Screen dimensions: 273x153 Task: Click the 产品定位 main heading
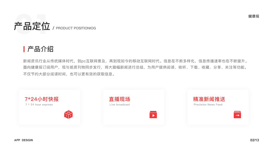click(x=32, y=26)
